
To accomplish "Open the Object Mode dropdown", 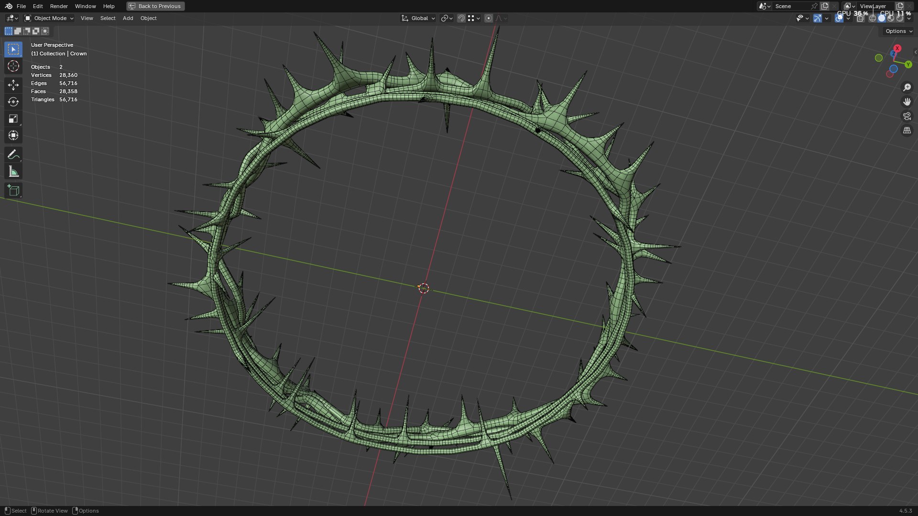I will 49,18.
